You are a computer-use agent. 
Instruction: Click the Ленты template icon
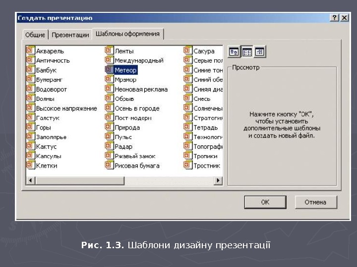[x=109, y=50]
